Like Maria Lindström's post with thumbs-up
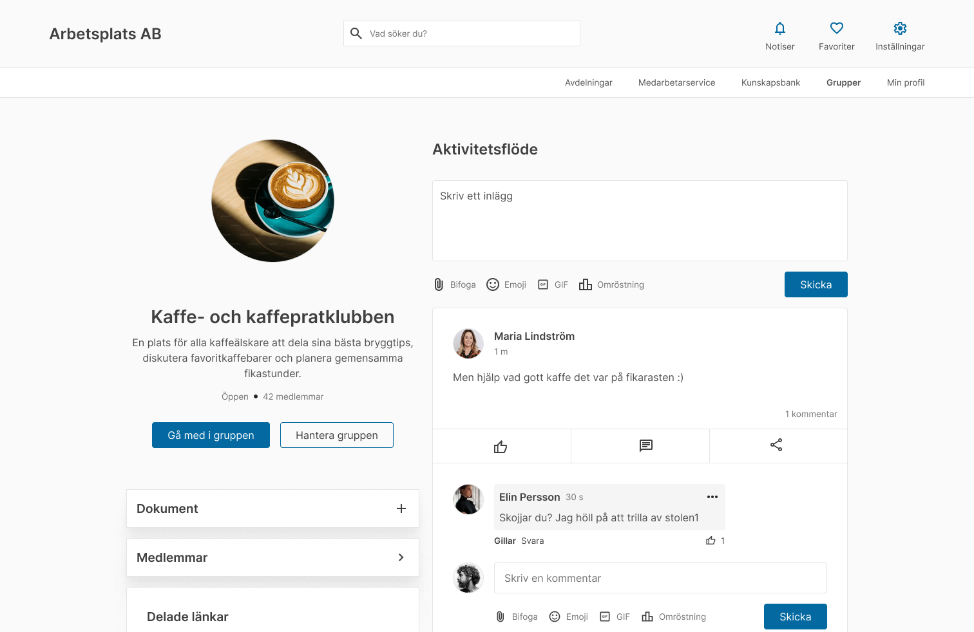This screenshot has height=632, width=974. click(501, 446)
